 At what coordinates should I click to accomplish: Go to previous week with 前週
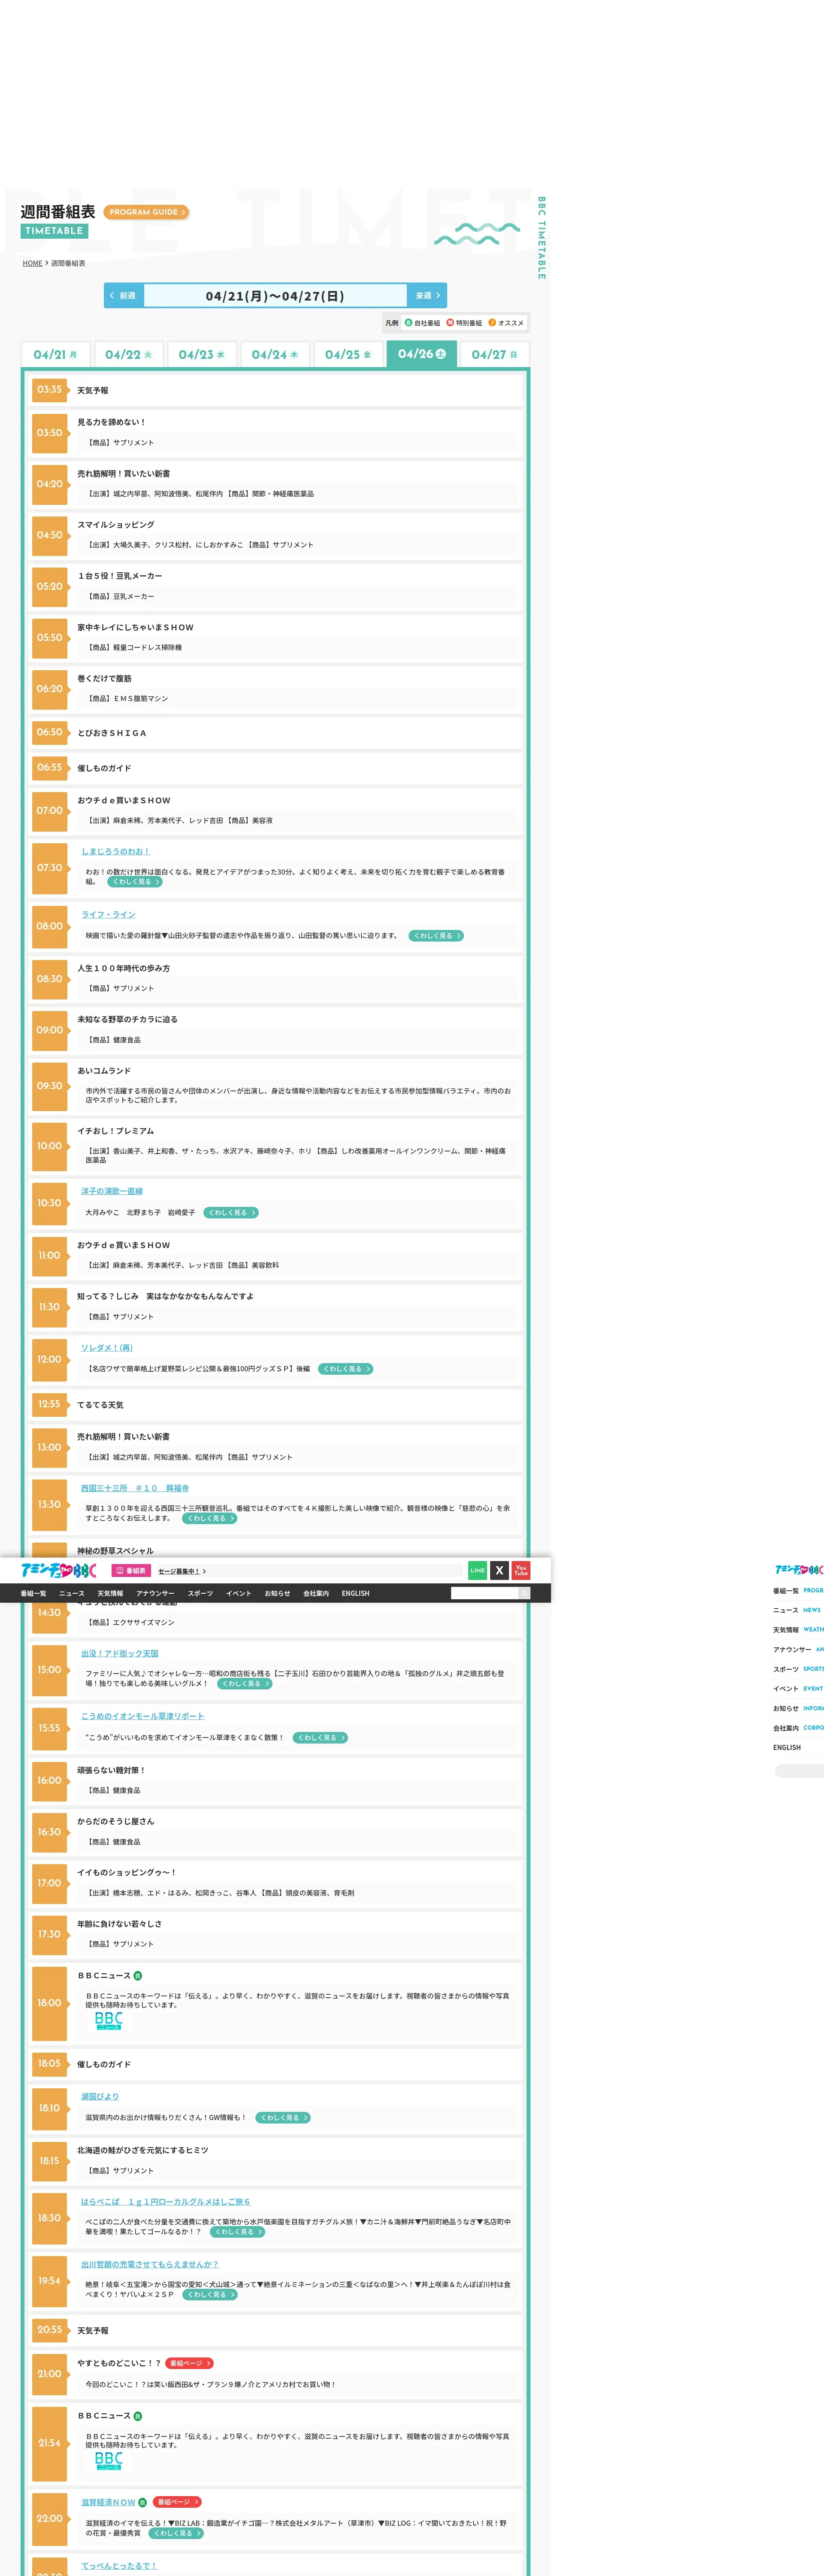click(124, 296)
